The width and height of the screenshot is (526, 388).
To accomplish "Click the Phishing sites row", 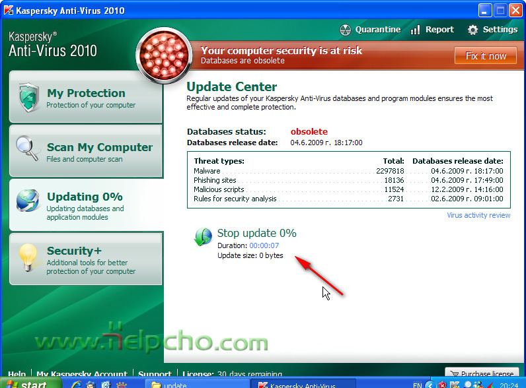I will click(x=348, y=180).
